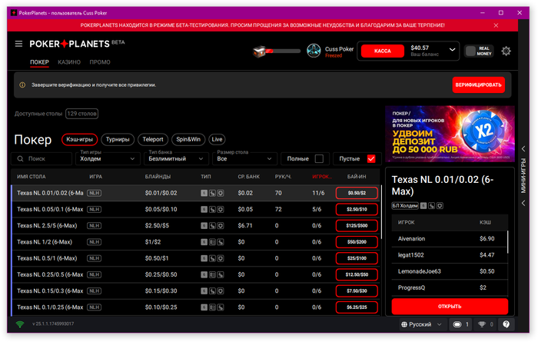Click the $50/$200 buy-in button
This screenshot has width=538, height=342.
(x=357, y=242)
